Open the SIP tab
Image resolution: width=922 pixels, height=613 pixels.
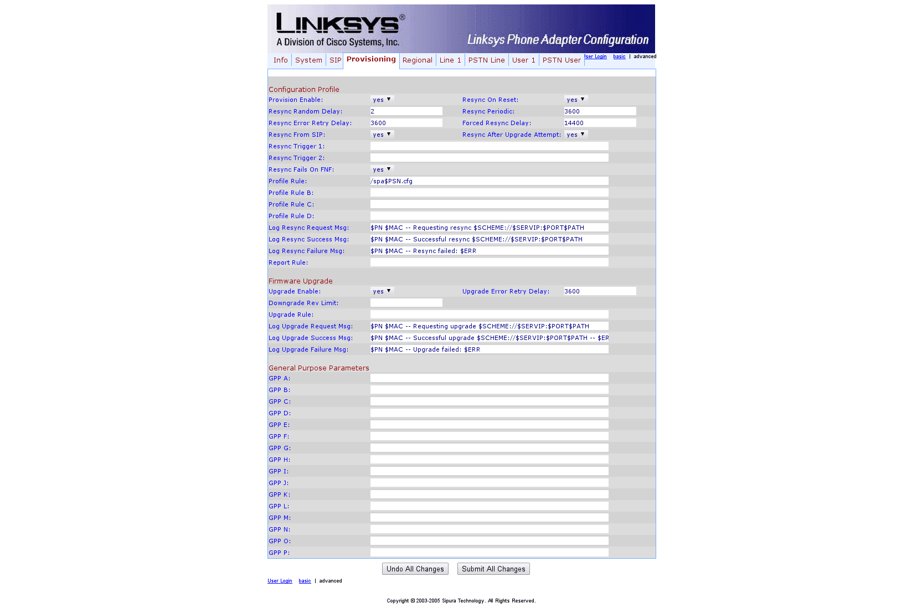335,60
